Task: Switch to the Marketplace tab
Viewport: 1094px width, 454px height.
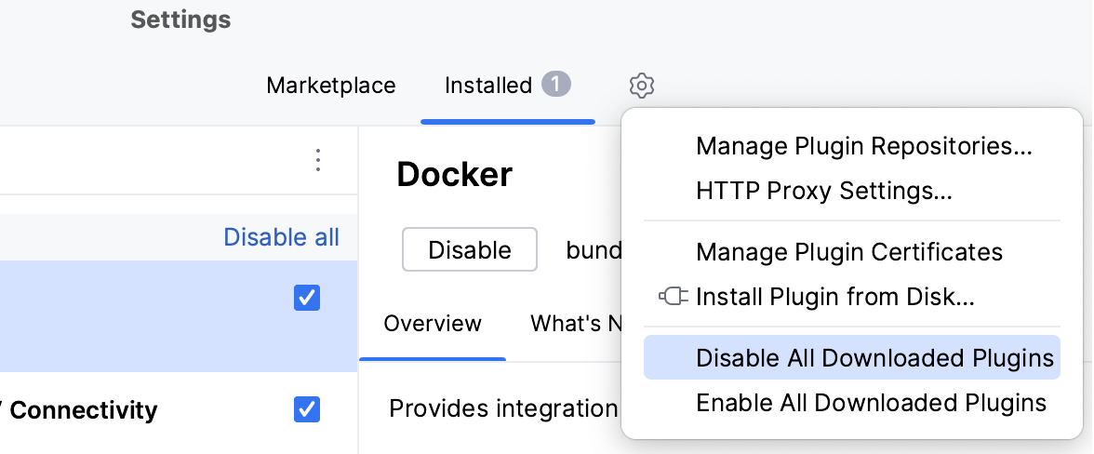Action: [330, 86]
